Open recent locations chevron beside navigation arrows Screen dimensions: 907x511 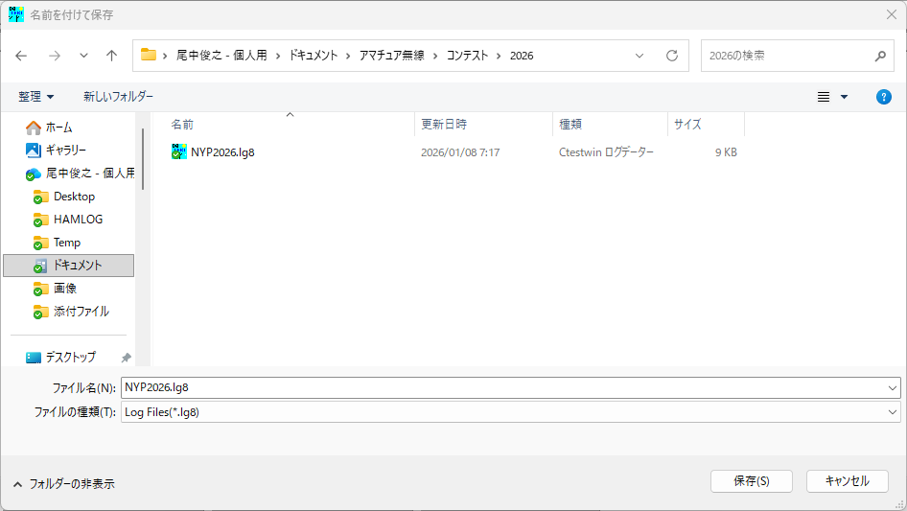pyautogui.click(x=83, y=56)
